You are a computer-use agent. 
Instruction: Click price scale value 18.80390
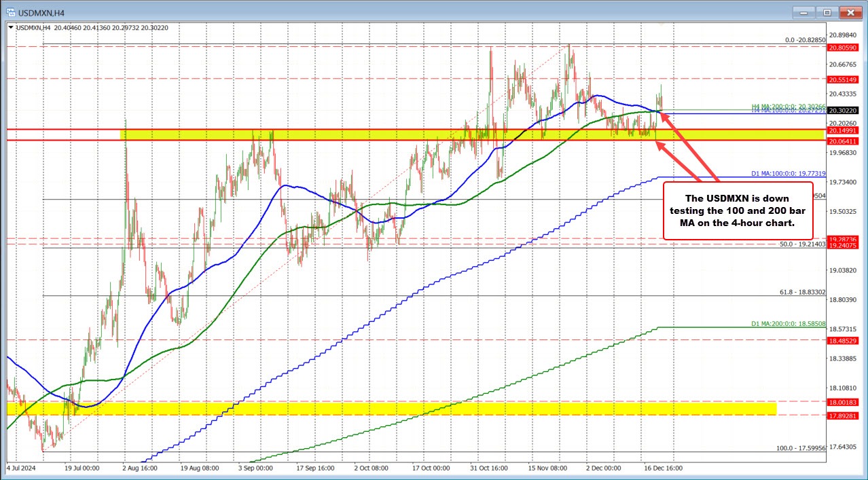point(844,299)
